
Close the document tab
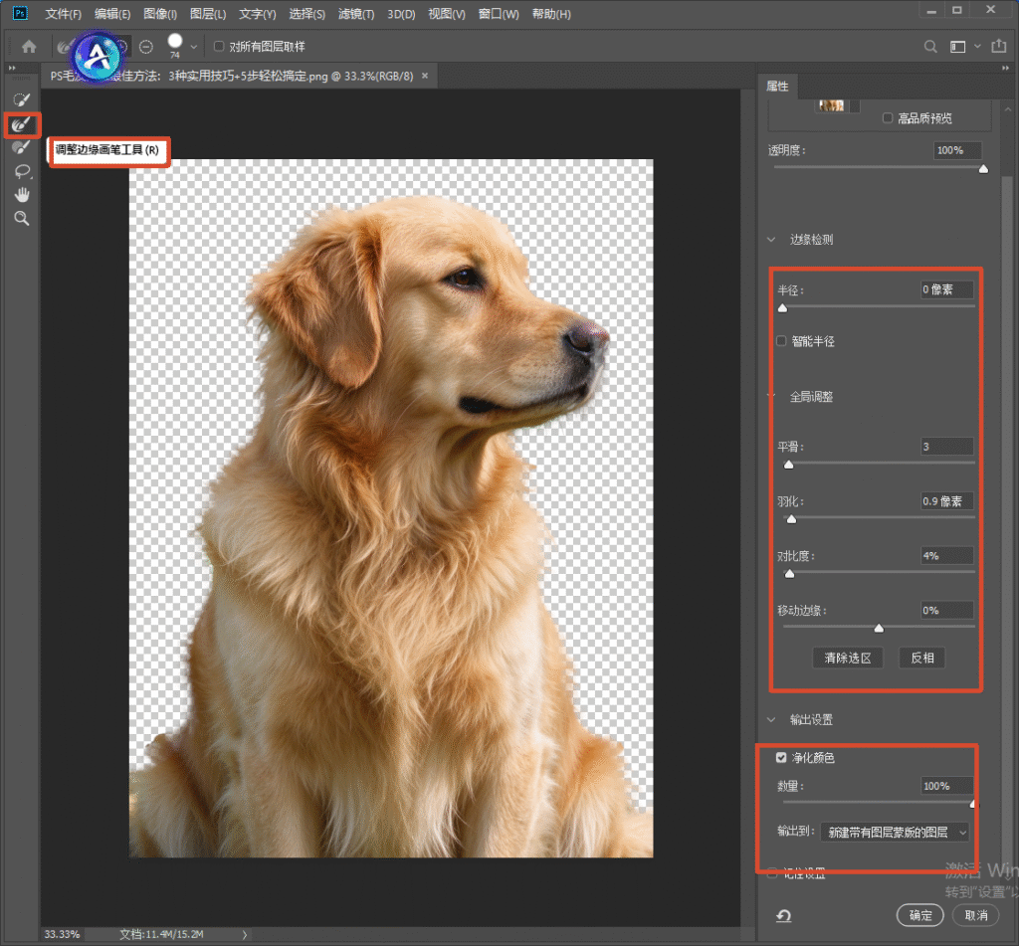[x=425, y=76]
